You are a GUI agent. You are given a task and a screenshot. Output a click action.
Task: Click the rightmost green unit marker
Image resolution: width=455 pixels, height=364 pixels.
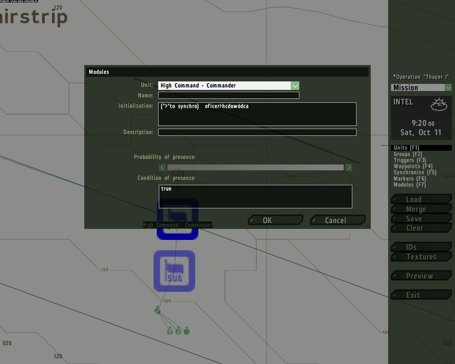187,332
